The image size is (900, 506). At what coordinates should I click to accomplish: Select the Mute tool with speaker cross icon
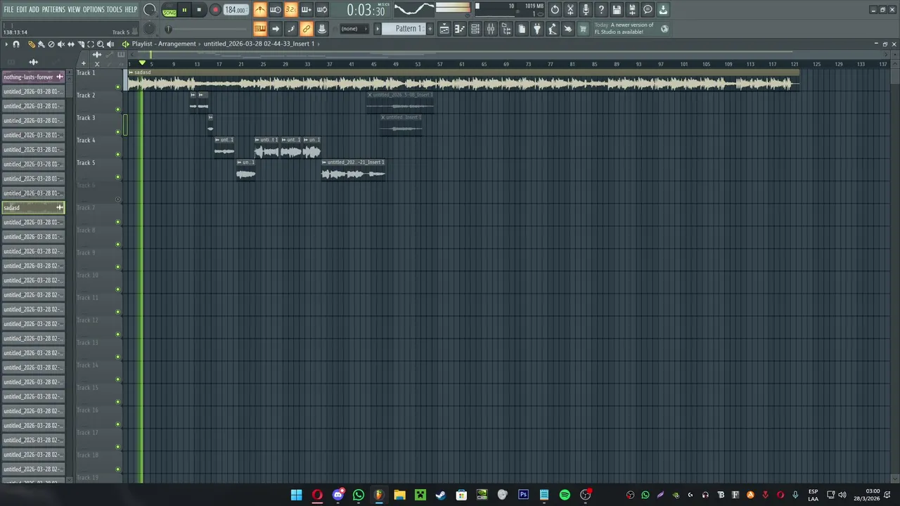pos(61,44)
